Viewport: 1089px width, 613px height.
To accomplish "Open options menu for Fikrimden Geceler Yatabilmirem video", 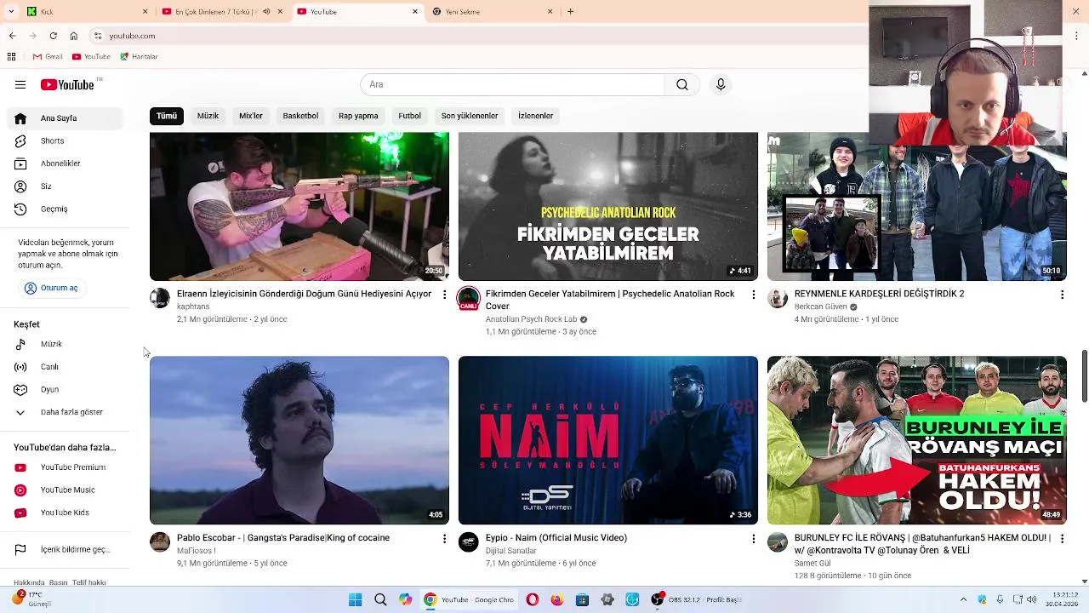I will click(x=753, y=295).
